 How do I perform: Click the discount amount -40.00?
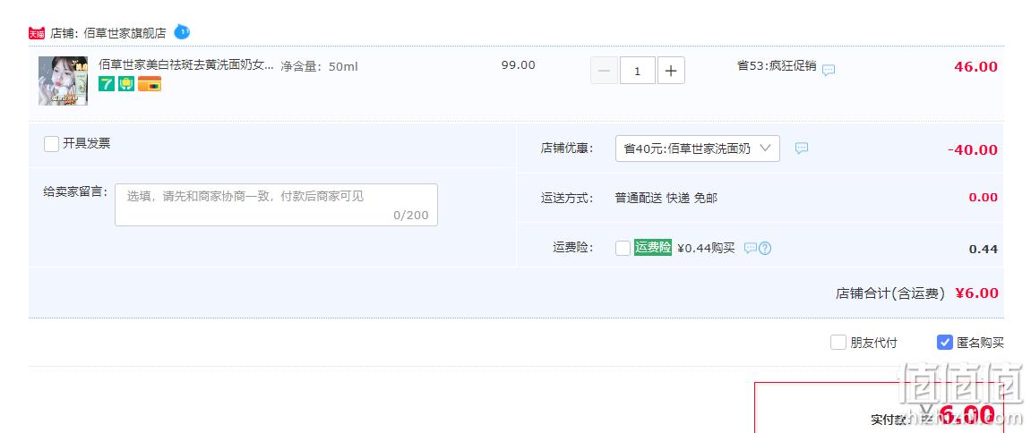973,149
